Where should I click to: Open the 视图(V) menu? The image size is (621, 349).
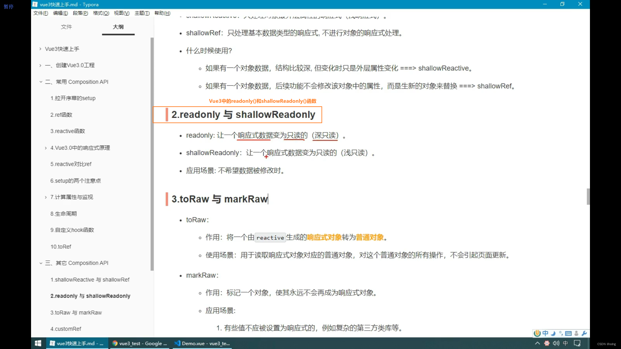(x=122, y=13)
